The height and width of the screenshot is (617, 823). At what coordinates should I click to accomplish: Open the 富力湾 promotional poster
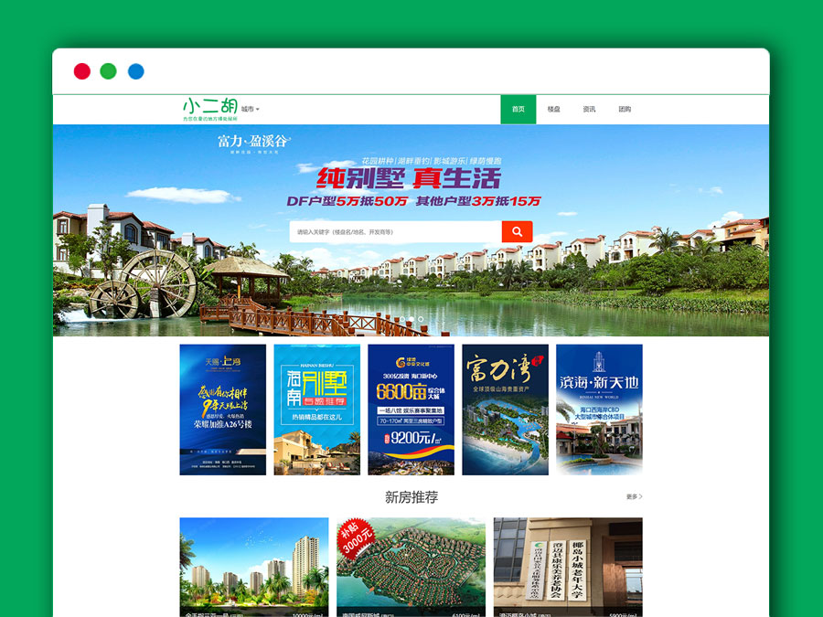pos(506,410)
